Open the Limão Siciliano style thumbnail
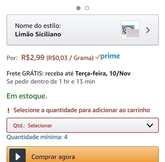Viewport: 165px width, 162px height. (130, 30)
